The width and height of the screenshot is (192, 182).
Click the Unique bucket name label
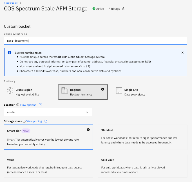(15, 34)
